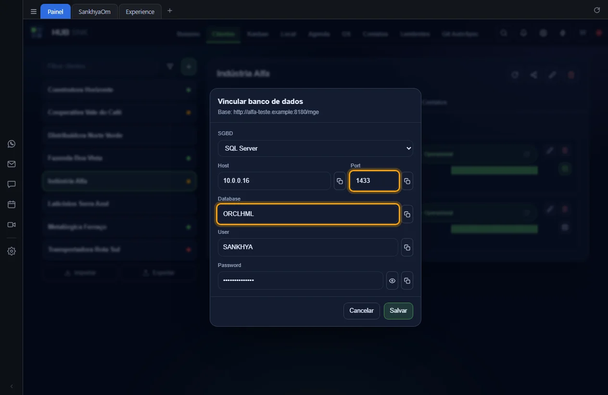Click the filter funnel icon above the client list
Image resolution: width=608 pixels, height=395 pixels.
click(170, 66)
